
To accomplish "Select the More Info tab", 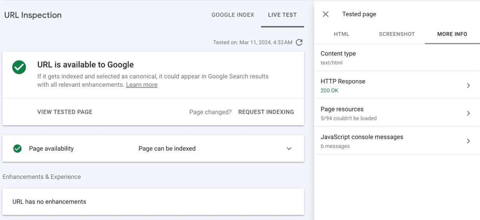I will (x=452, y=34).
